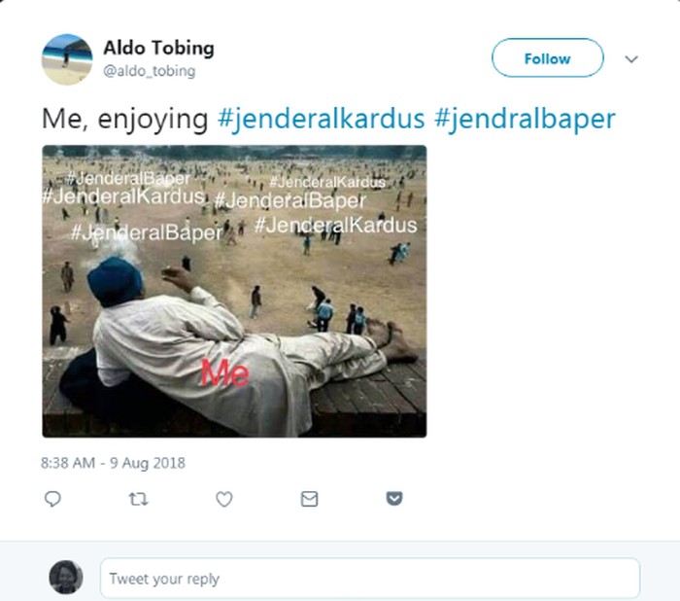This screenshot has height=601, width=680.
Task: Save tweet to Pocket icon
Action: coord(394,499)
